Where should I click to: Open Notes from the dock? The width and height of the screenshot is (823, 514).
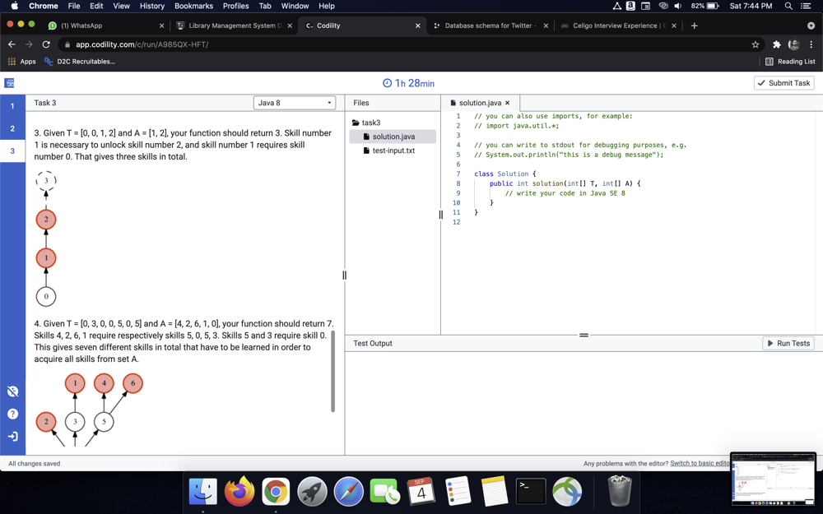494,492
